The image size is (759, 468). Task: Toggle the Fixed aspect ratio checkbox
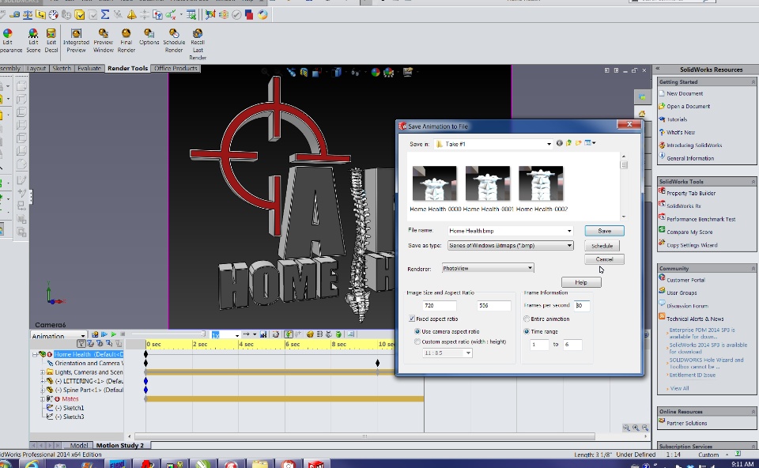(411, 319)
